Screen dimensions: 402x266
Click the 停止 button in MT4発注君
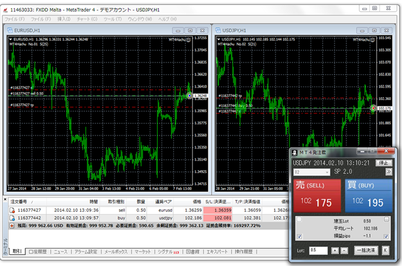pyautogui.click(x=383, y=163)
